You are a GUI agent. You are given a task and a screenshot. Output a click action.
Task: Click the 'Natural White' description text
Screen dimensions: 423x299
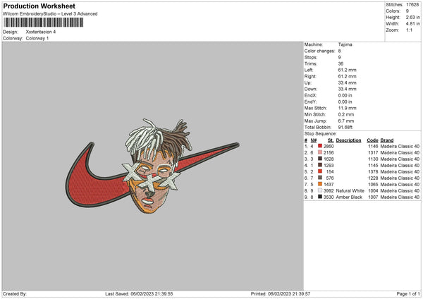click(x=350, y=191)
